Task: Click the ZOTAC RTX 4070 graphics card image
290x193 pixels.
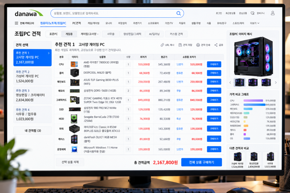Action: click(x=75, y=100)
